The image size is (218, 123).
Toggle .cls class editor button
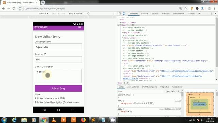point(173,91)
